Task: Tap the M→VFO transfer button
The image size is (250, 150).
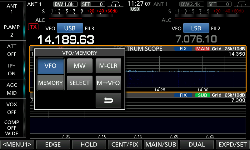Action: [108, 83]
